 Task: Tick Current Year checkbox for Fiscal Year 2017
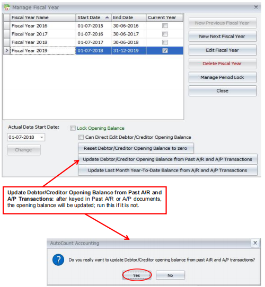point(165,34)
